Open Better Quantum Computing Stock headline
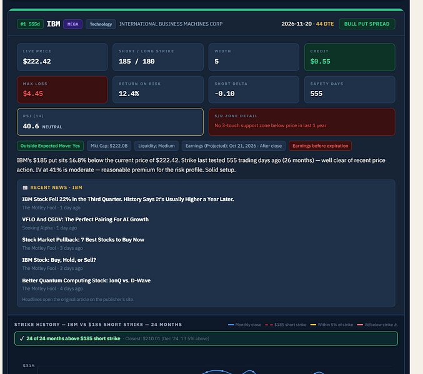 (x=86, y=280)
